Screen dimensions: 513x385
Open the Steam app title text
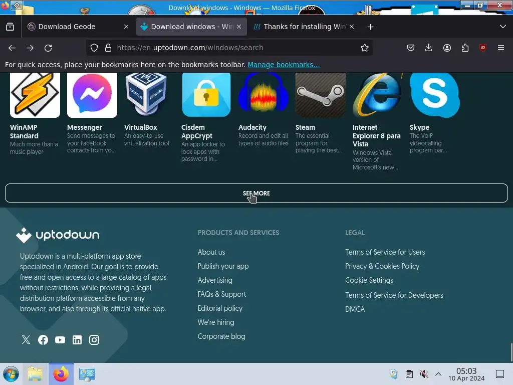pyautogui.click(x=305, y=127)
